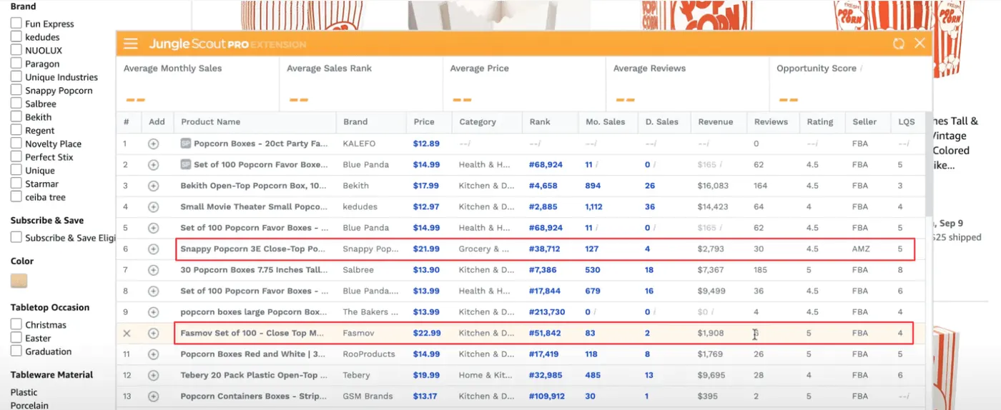
Task: Open Tebery 20 Pack Plastic Open-Top link
Action: click(x=253, y=376)
